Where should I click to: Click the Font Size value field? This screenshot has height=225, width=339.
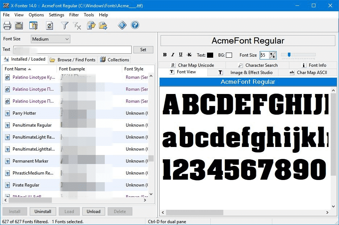264,55
